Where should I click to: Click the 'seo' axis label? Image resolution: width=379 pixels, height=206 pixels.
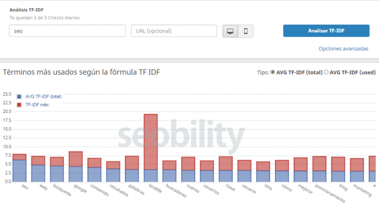(x=25, y=187)
